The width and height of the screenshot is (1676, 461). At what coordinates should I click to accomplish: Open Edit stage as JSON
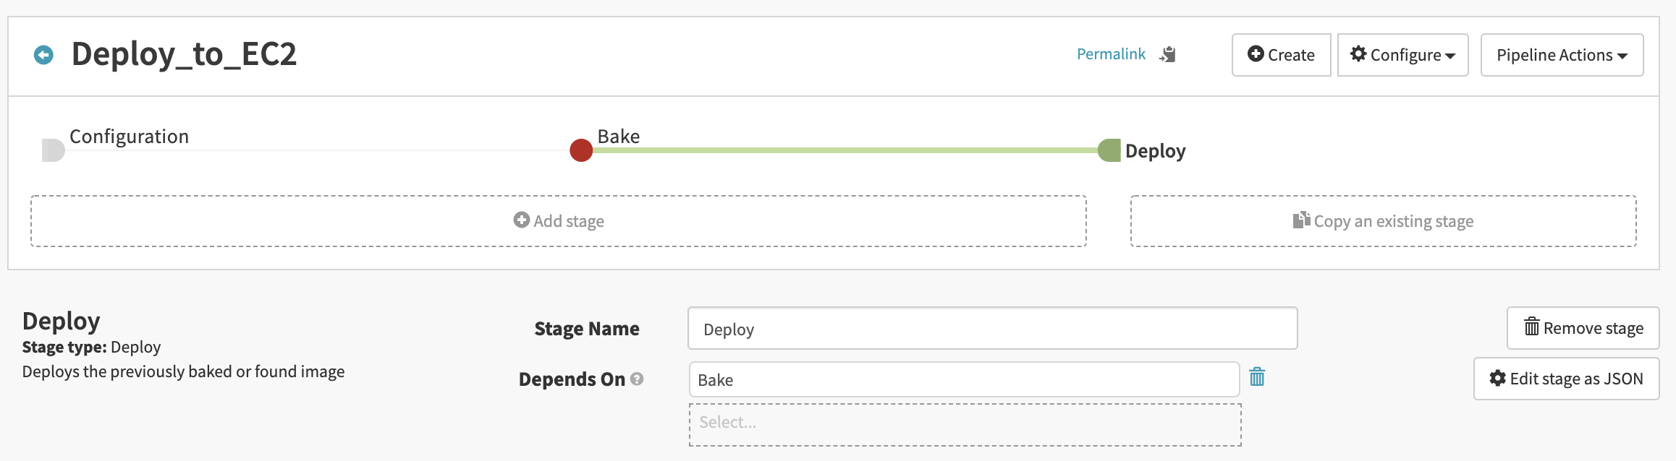[1566, 379]
